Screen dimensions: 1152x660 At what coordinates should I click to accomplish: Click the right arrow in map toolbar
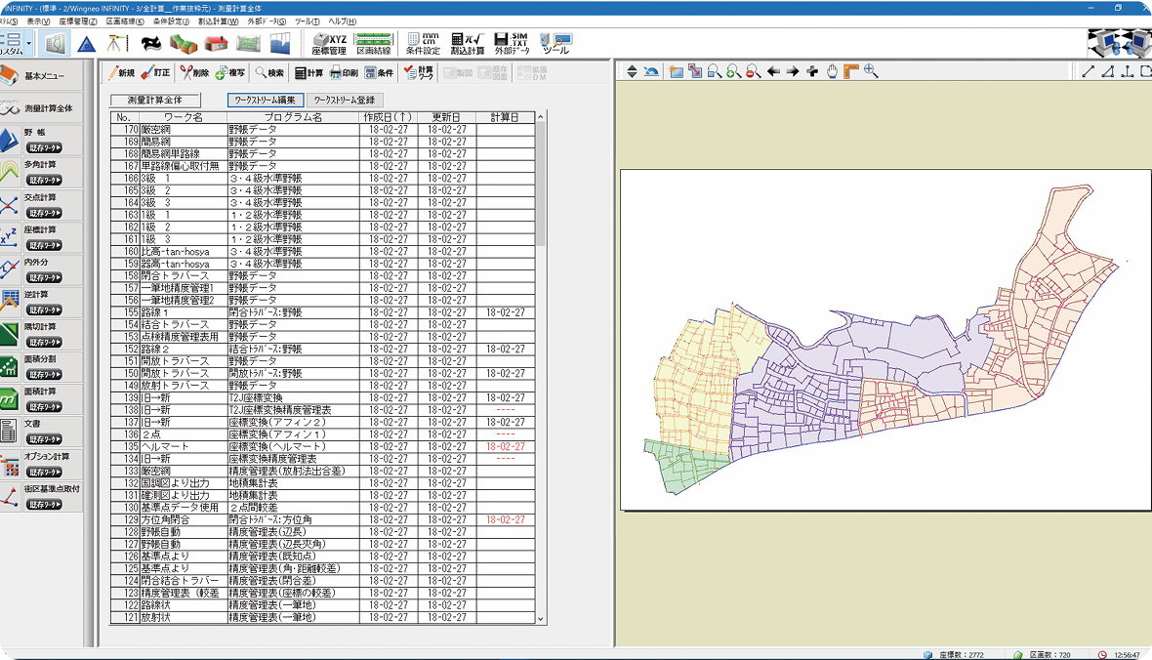click(792, 71)
